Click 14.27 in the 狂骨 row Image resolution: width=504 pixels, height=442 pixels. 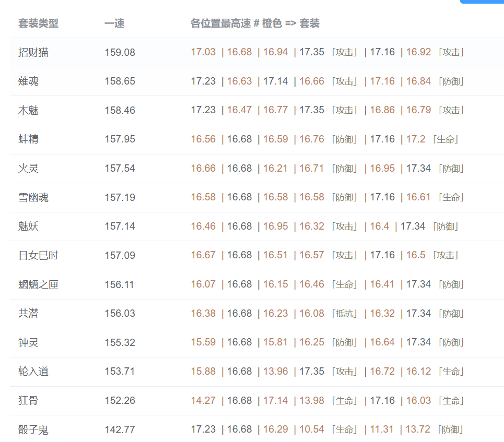(203, 400)
